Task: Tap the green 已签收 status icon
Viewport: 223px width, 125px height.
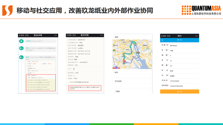Action: [x=21, y=41]
